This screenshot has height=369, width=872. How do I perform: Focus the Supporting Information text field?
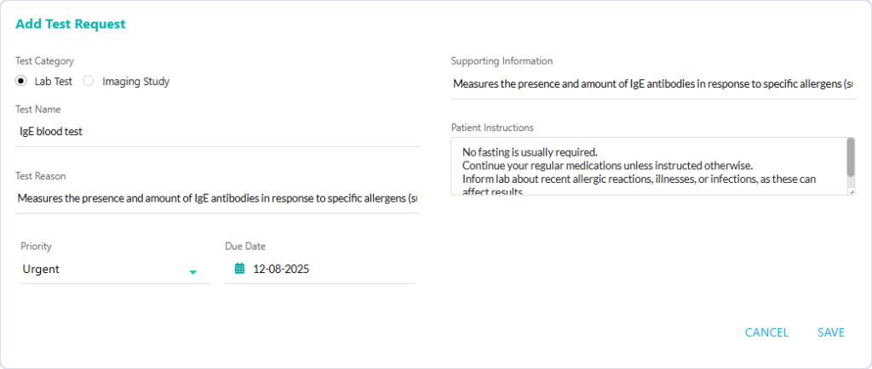[653, 84]
